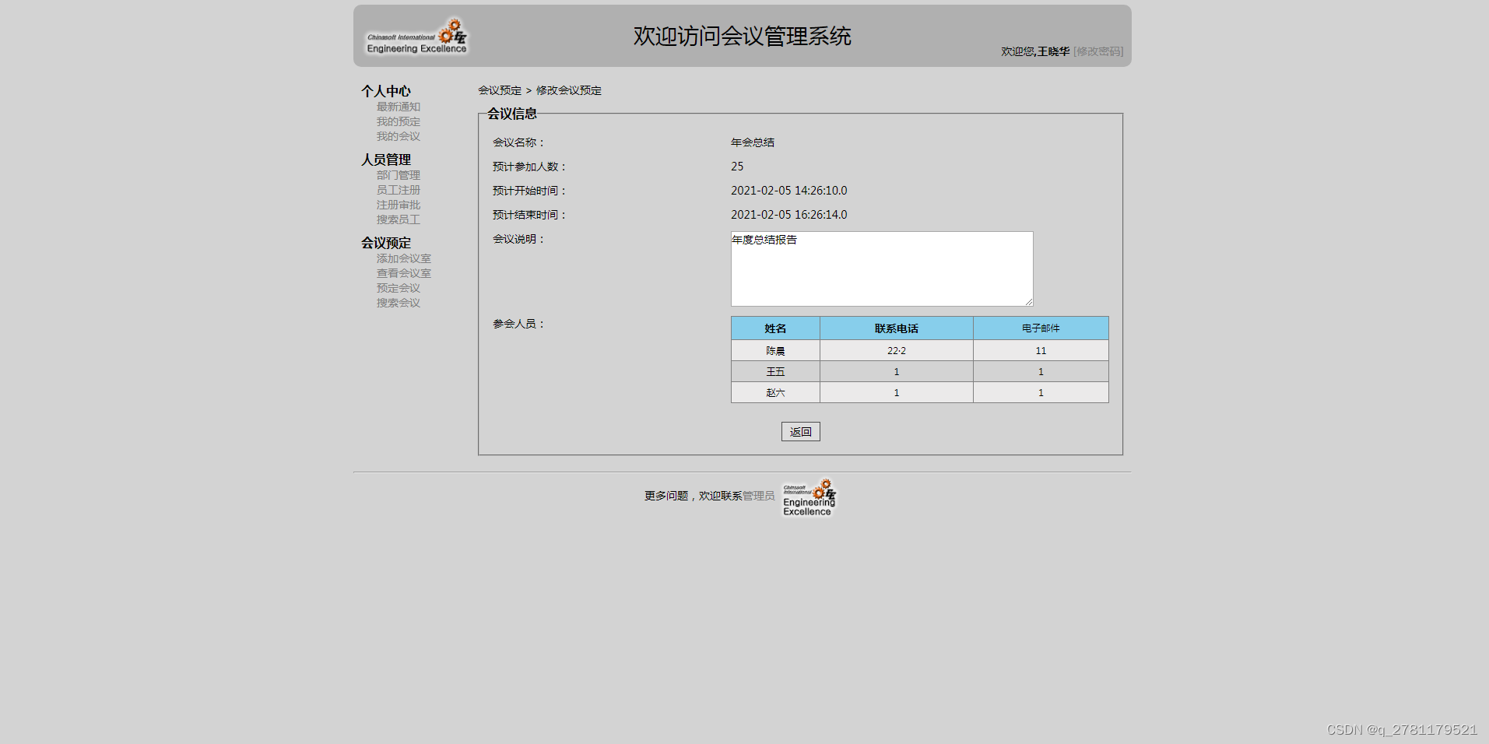Click the Engineering Excellence logo in the footer
Screen dimensions: 1489x744
pos(809,497)
